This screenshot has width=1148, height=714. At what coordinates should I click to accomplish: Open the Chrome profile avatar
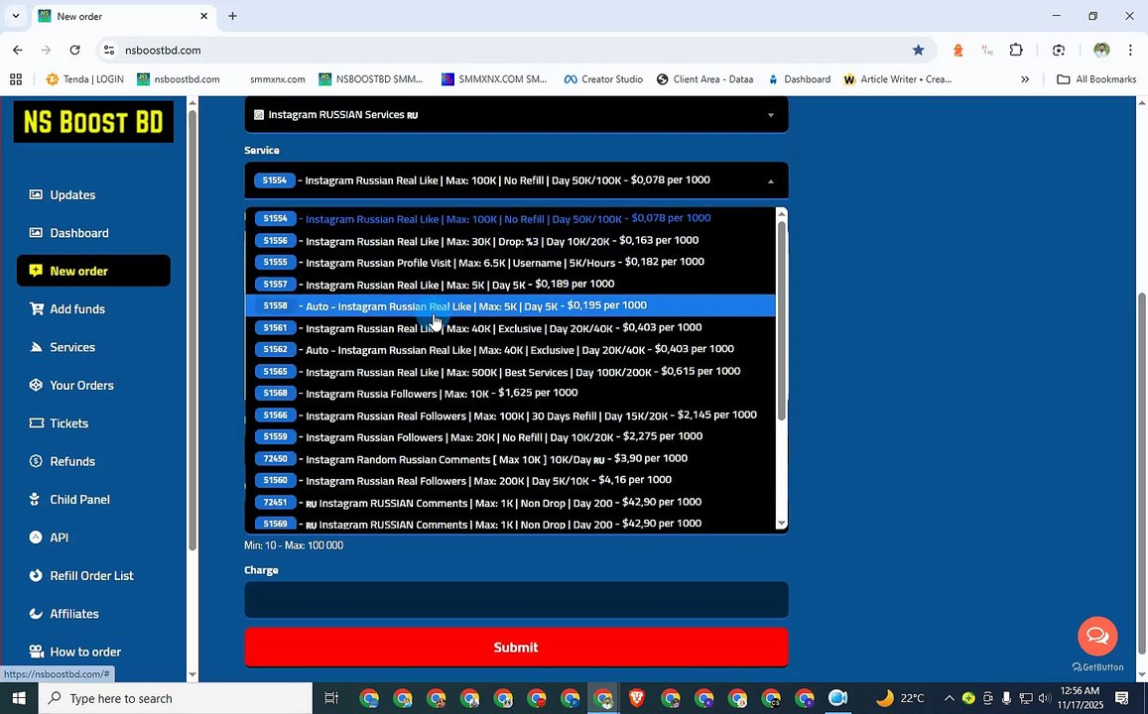click(1101, 50)
